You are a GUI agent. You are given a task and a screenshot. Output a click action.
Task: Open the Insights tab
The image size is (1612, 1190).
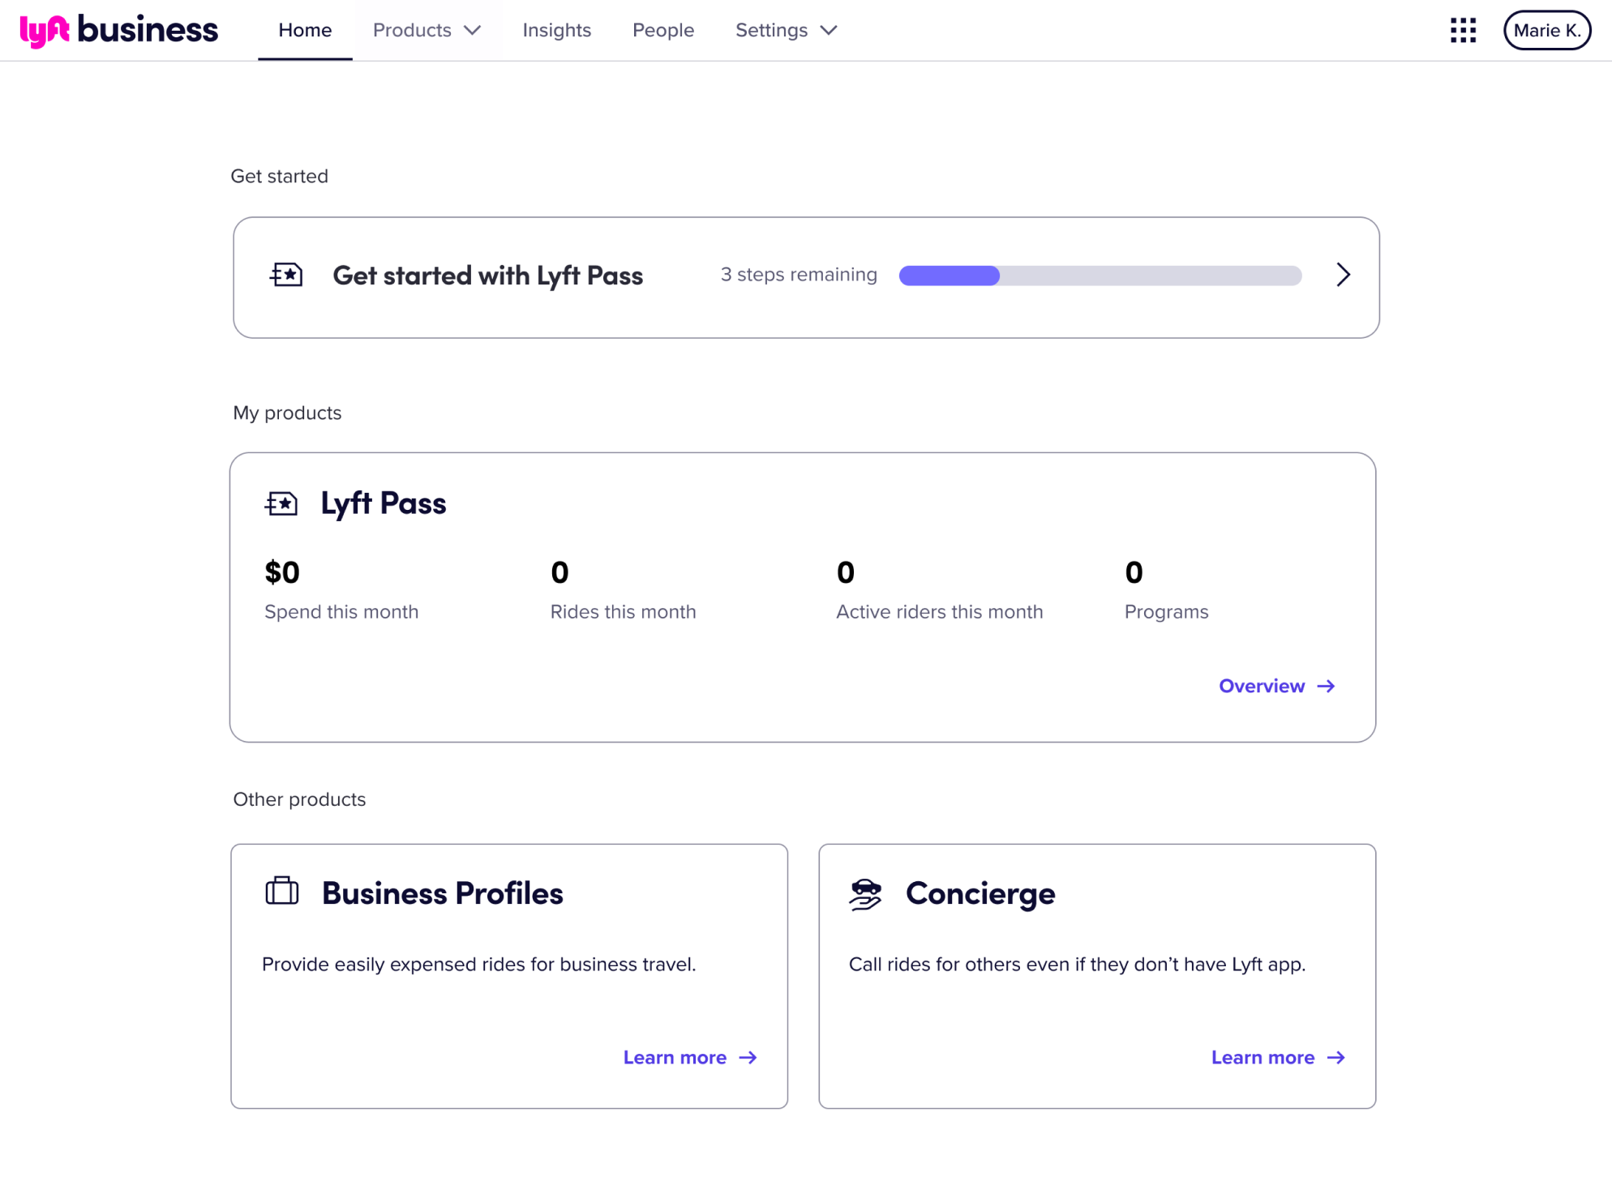click(x=556, y=31)
